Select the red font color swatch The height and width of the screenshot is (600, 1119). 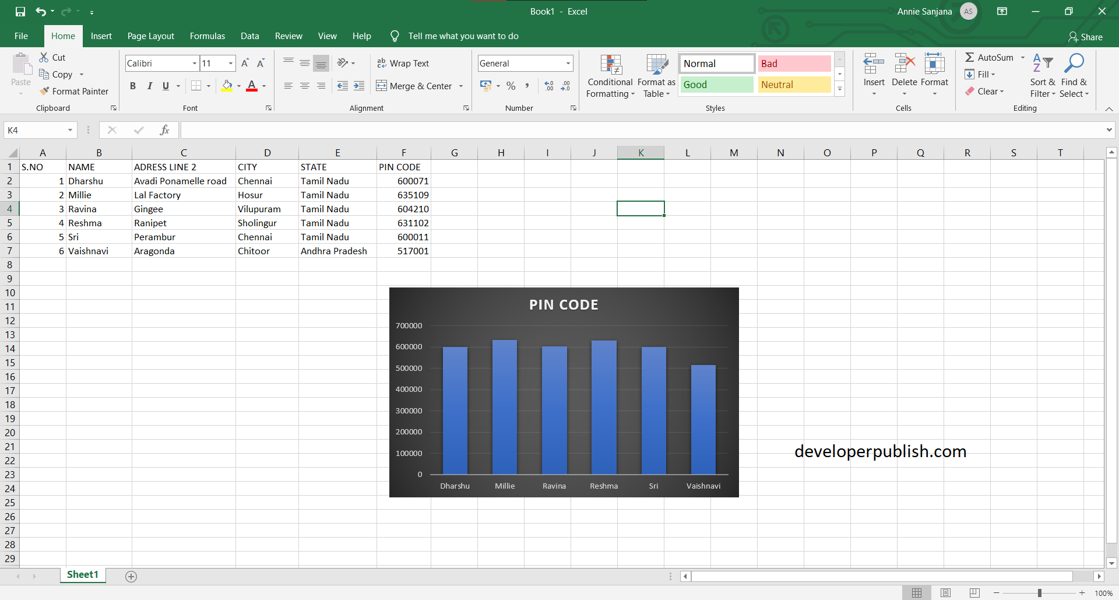(x=252, y=90)
